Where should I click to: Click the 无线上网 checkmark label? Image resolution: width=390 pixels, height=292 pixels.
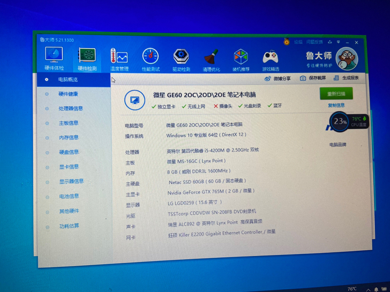(193, 107)
